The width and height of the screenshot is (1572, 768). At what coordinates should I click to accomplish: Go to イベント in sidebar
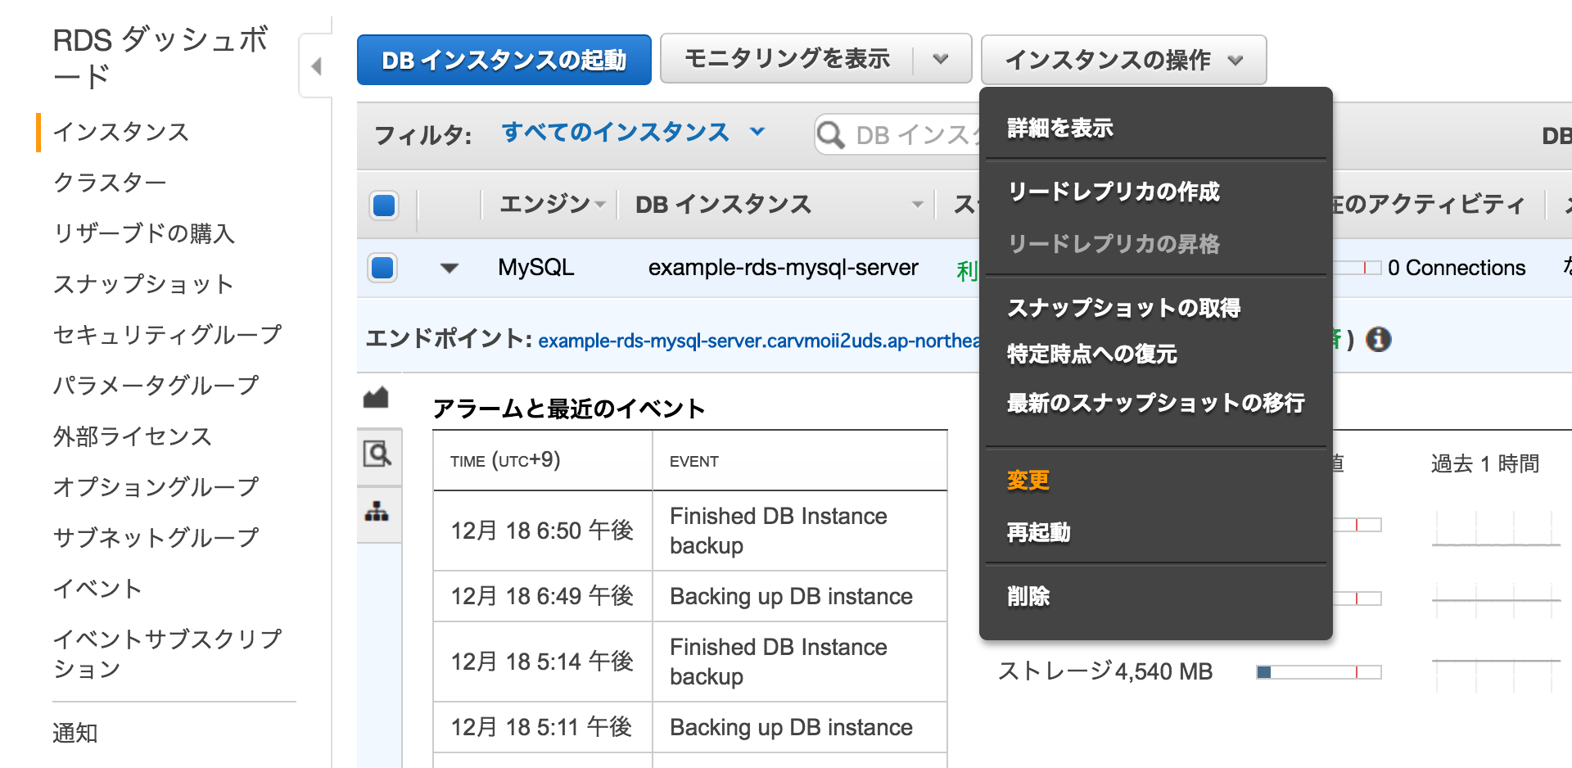pos(97,588)
